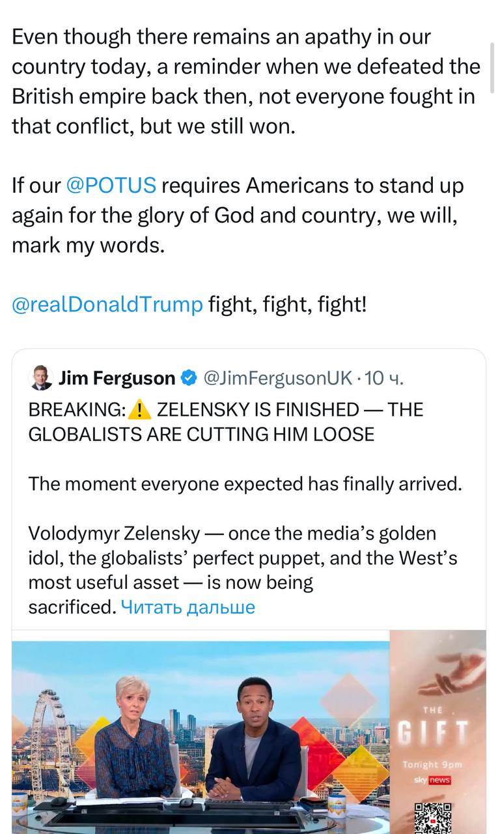The width and height of the screenshot is (498, 834).
Task: Open the Jim Ferguson display name
Action: (117, 378)
